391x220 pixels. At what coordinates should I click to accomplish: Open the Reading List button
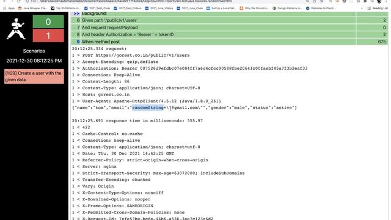pyautogui.click(x=378, y=8)
